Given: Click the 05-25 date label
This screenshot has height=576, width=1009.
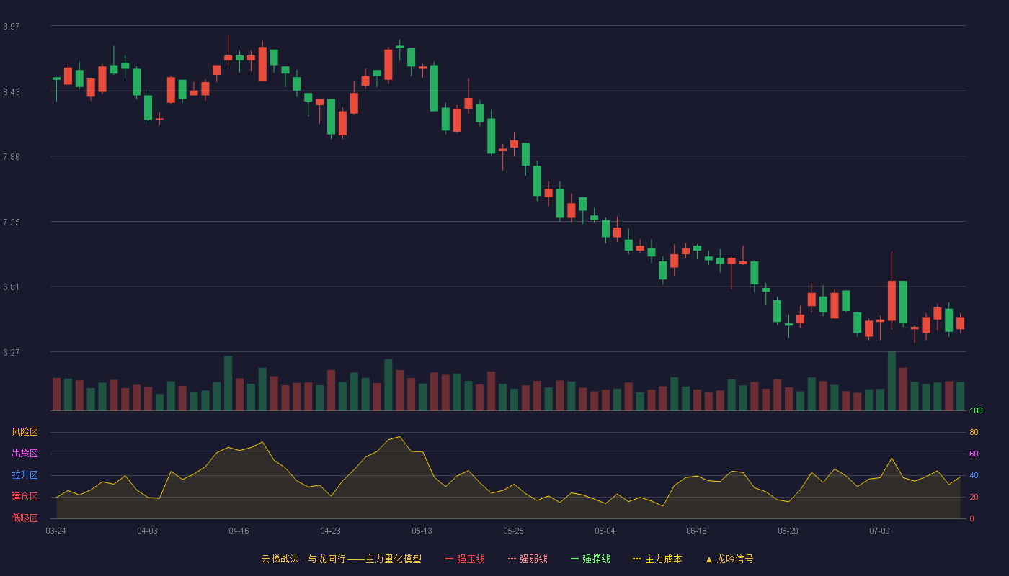Looking at the screenshot, I should click(514, 531).
